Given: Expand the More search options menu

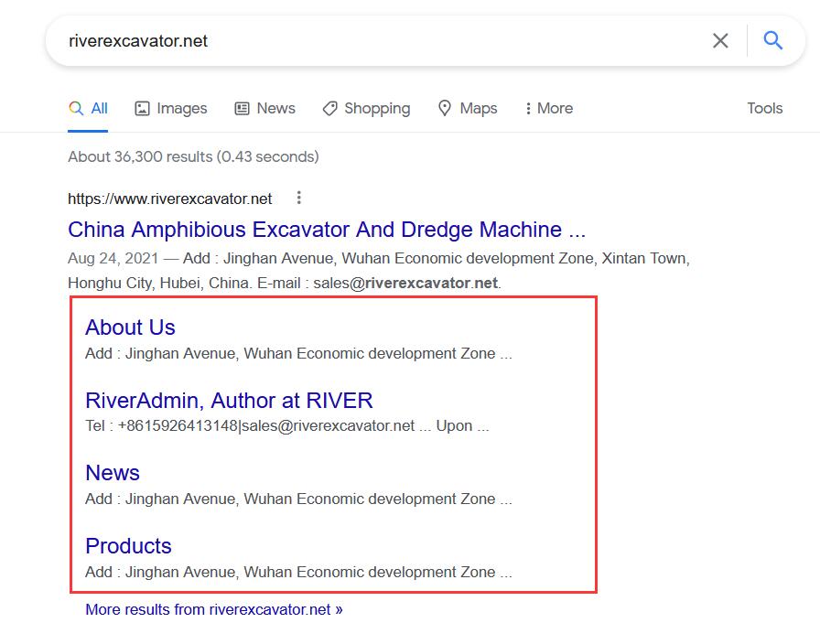Looking at the screenshot, I should [x=548, y=108].
